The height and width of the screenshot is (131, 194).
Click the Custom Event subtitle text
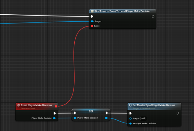[28, 108]
